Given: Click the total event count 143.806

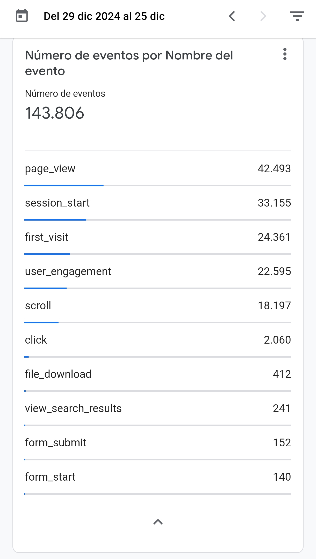Looking at the screenshot, I should point(55,113).
